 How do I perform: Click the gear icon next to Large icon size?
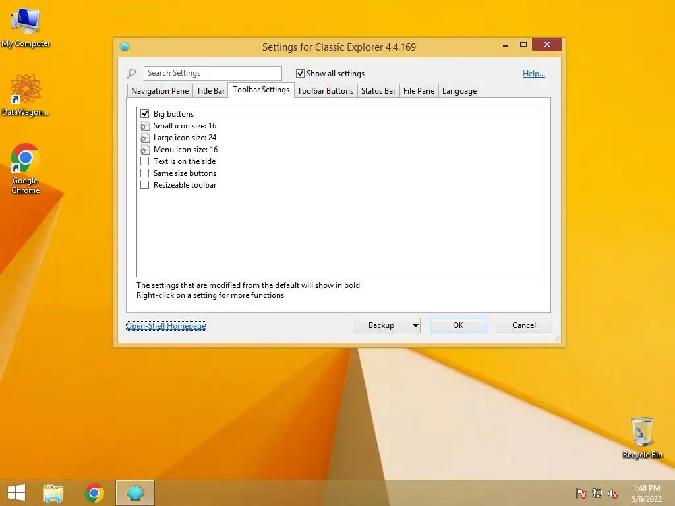click(144, 138)
